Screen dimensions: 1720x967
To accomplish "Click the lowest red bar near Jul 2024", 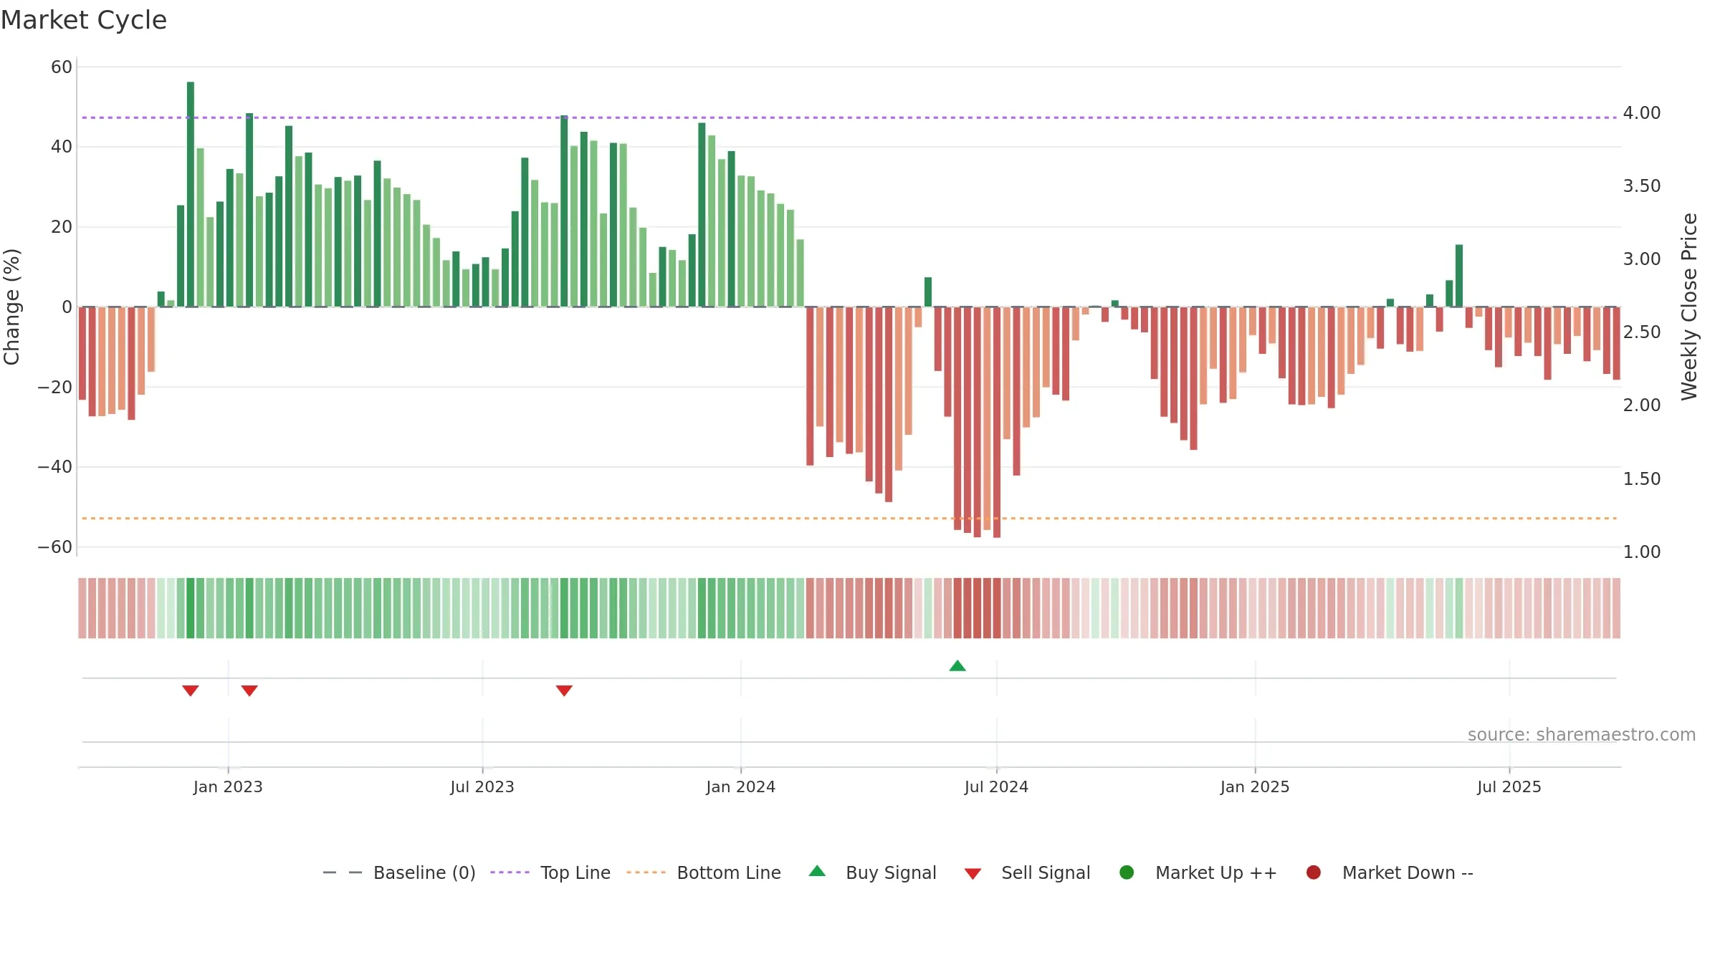I will [x=997, y=422].
